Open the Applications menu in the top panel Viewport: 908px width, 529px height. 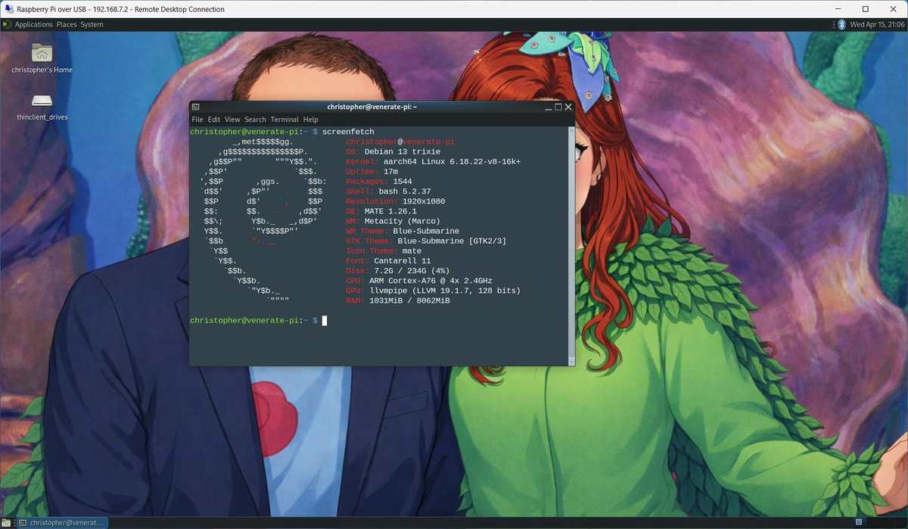tap(34, 24)
